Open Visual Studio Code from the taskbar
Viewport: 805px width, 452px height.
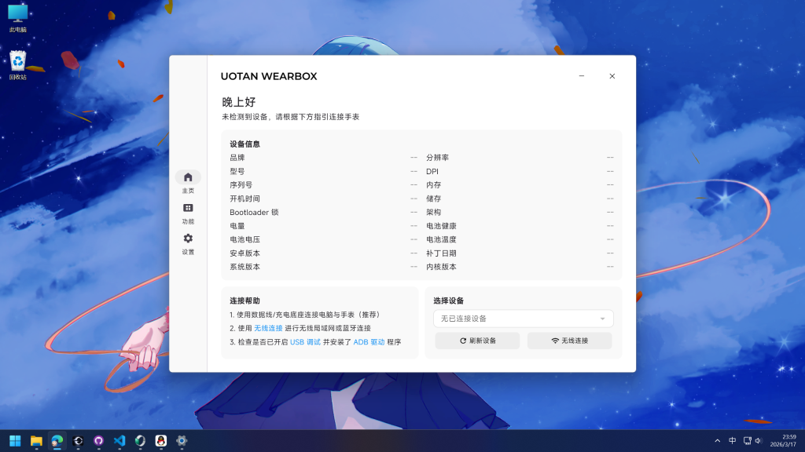click(119, 441)
